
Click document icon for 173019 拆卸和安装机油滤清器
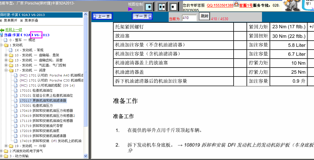16,136
